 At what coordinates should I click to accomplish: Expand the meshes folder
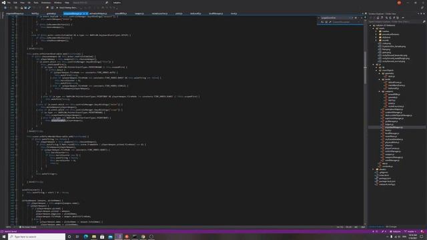point(377,31)
